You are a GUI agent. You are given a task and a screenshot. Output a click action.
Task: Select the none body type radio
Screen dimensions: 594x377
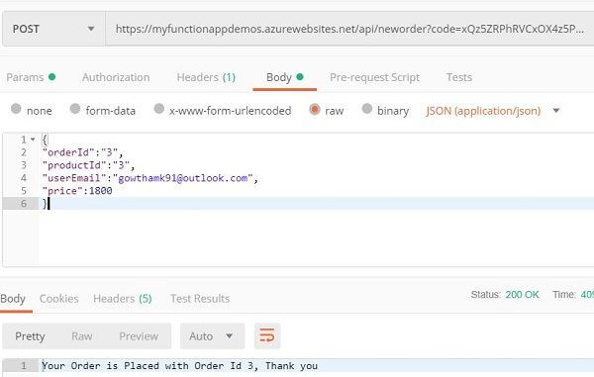pos(16,109)
